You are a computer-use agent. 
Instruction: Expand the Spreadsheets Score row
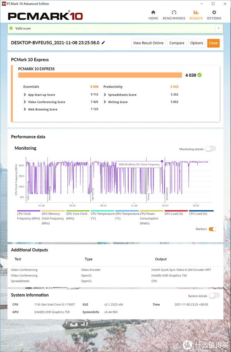[x=105, y=95]
